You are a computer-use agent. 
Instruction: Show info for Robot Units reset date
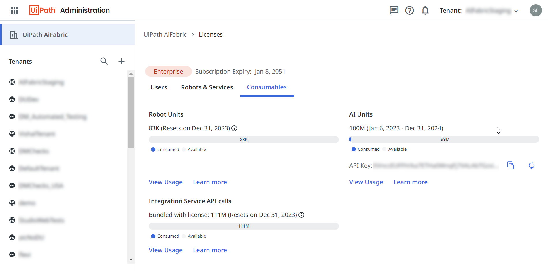pos(234,128)
